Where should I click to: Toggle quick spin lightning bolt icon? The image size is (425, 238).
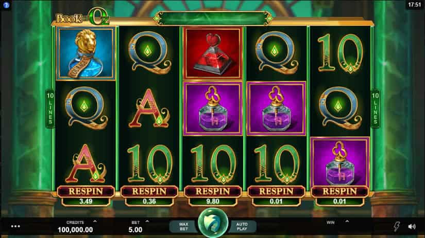(397, 226)
